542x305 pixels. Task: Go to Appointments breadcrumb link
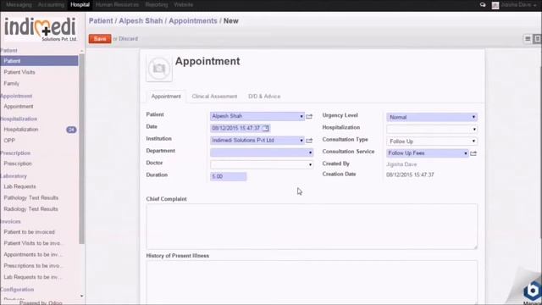193,21
